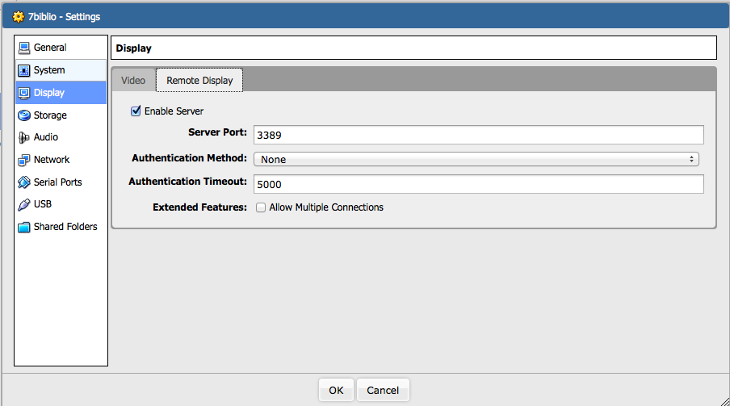This screenshot has width=730, height=406.
Task: Click the Audio speaker icon
Action: [x=24, y=137]
